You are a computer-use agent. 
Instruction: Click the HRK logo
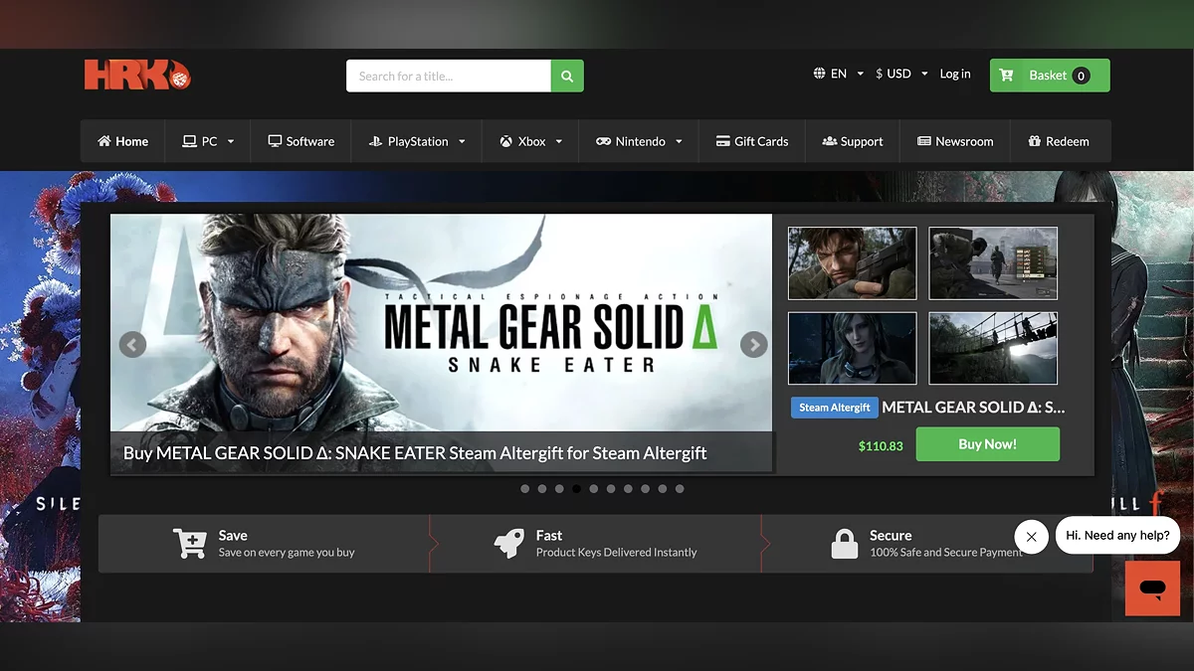[136, 76]
